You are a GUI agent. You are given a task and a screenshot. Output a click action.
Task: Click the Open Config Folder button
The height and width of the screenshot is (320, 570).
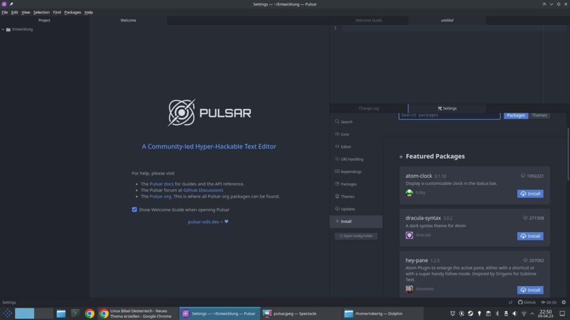[x=356, y=236]
